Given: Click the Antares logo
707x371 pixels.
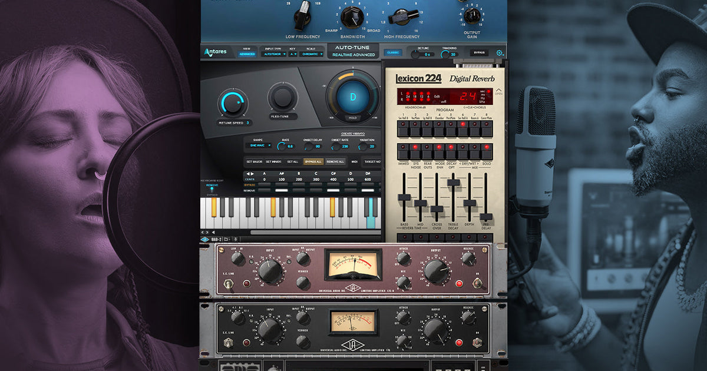Looking at the screenshot, I should (214, 52).
